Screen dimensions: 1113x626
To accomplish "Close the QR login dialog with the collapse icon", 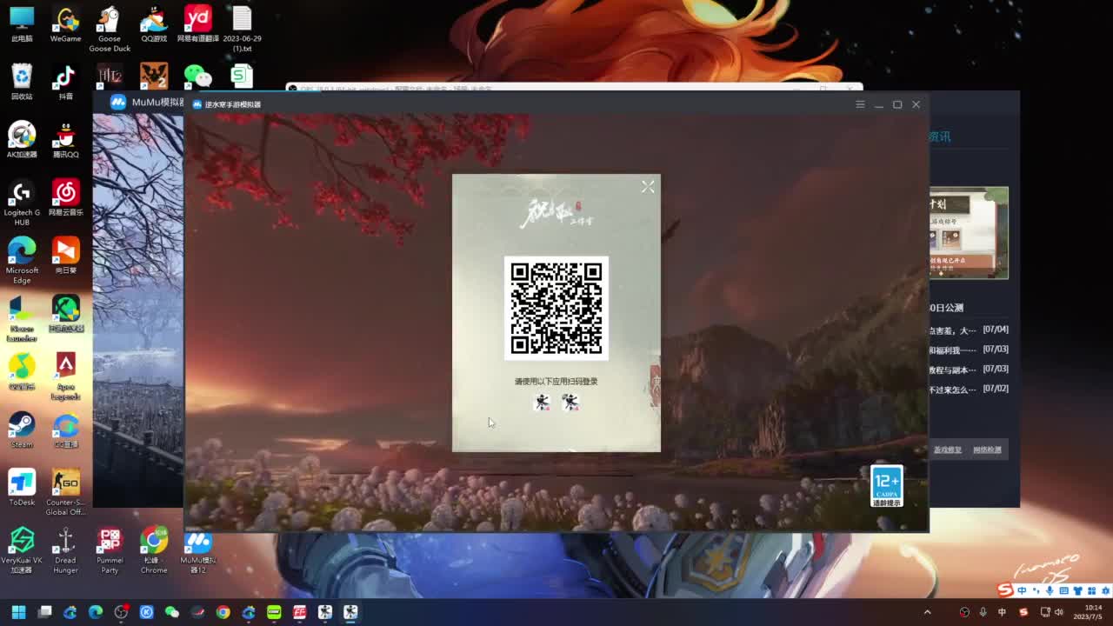I will pyautogui.click(x=648, y=187).
